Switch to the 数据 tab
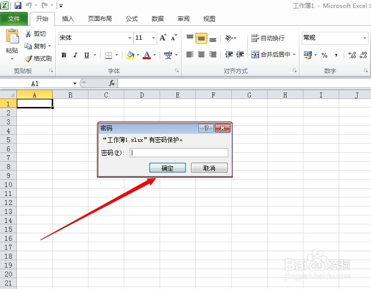Viewport: 371px width, 289px height. click(157, 19)
